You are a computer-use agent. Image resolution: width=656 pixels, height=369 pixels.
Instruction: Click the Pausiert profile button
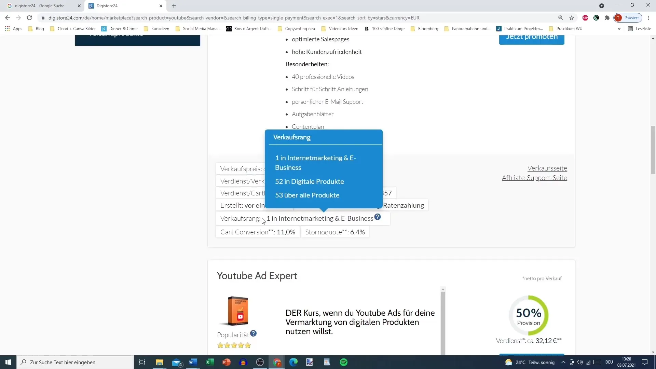(x=628, y=18)
